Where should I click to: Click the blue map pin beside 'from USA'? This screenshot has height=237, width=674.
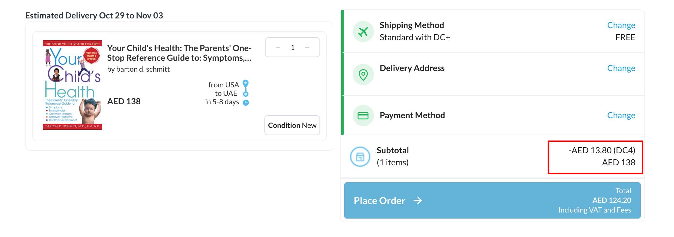coord(246,84)
